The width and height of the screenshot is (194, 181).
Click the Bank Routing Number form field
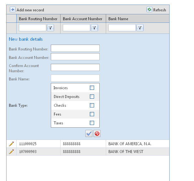(x=75, y=48)
